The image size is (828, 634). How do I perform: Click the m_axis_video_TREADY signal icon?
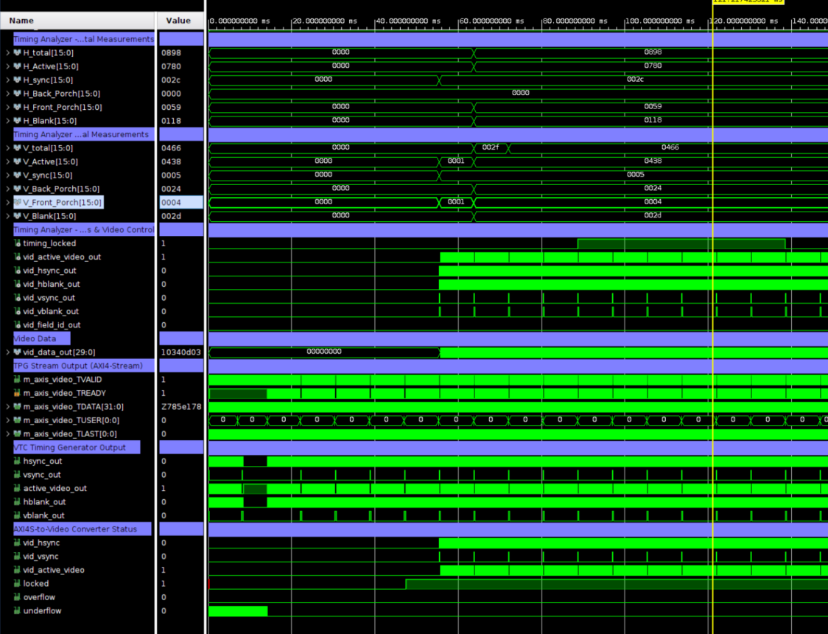tap(18, 393)
